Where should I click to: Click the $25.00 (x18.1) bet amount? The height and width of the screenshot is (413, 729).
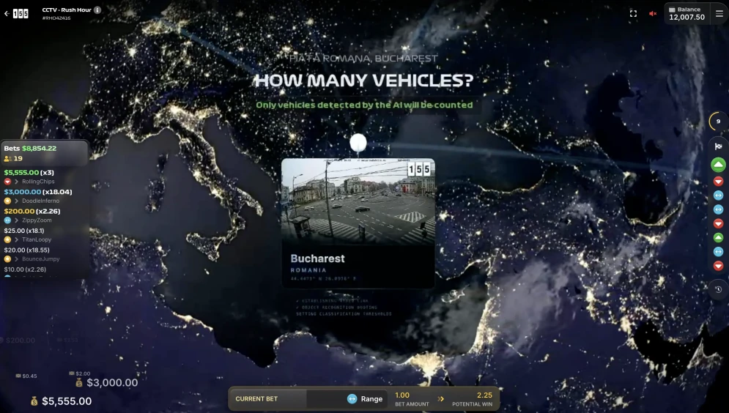point(24,231)
